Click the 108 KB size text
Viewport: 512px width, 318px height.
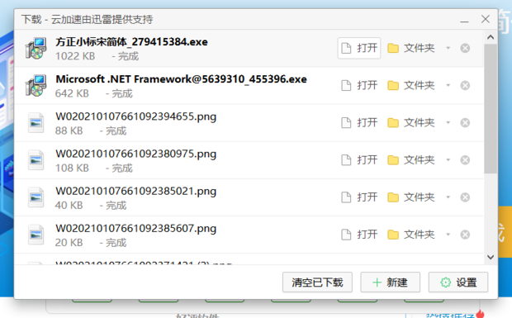72,168
